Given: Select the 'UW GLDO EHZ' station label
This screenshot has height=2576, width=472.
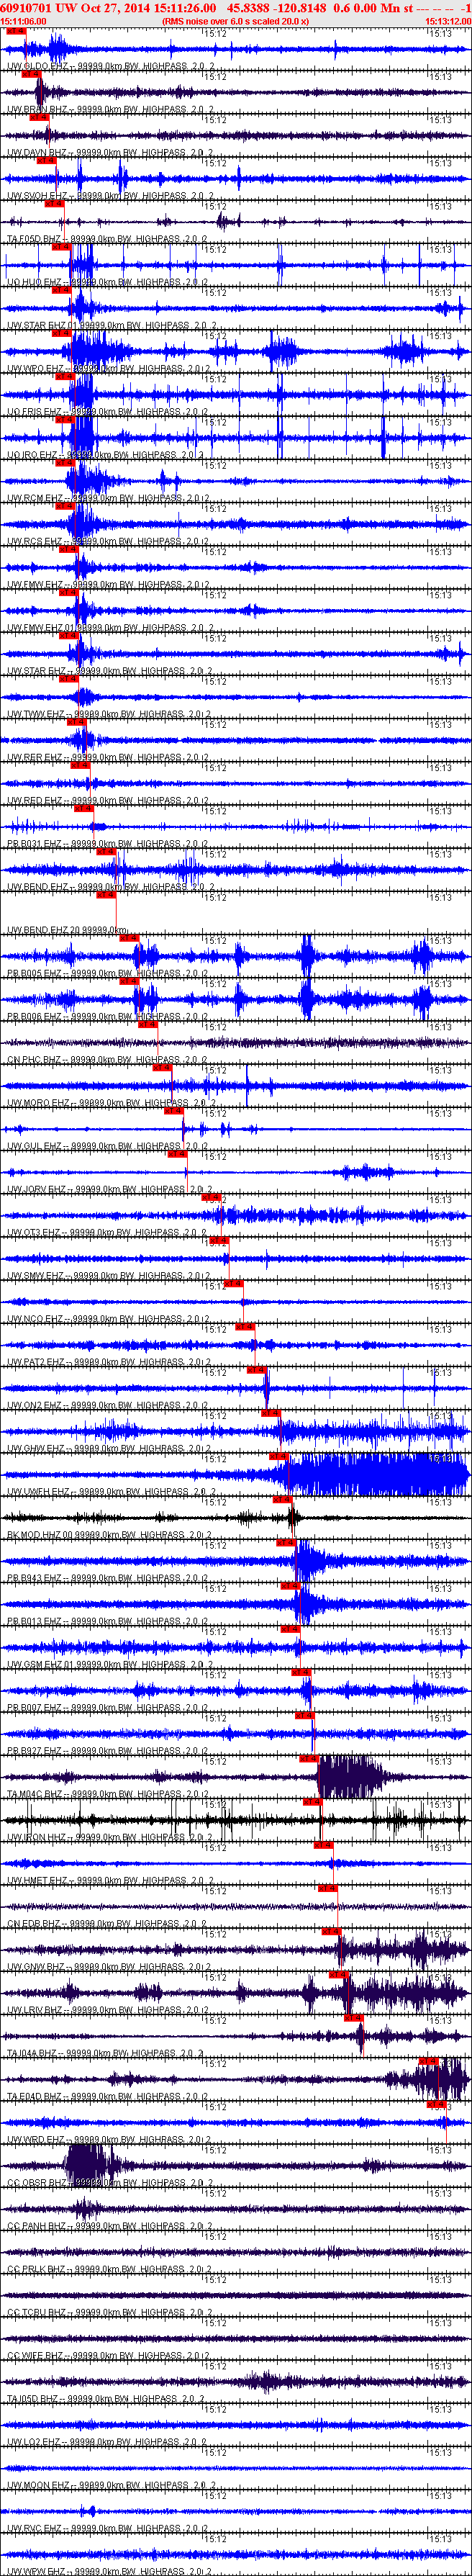Looking at the screenshot, I should click(37, 67).
